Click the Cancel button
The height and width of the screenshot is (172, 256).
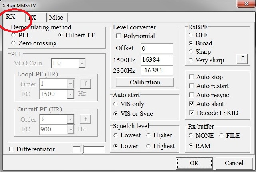click(x=234, y=163)
